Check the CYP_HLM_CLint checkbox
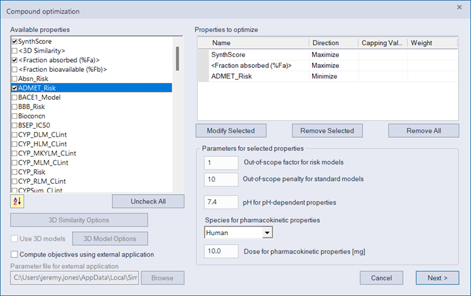 (x=14, y=144)
